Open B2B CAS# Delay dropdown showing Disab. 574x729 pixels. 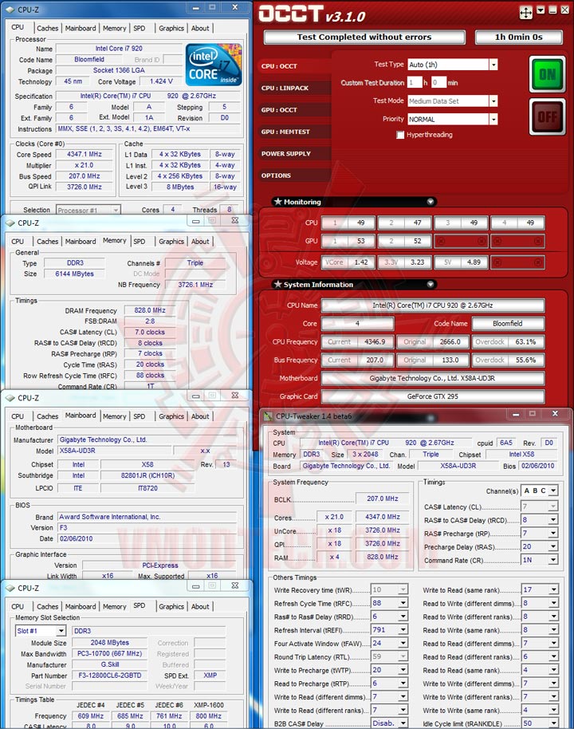point(403,723)
